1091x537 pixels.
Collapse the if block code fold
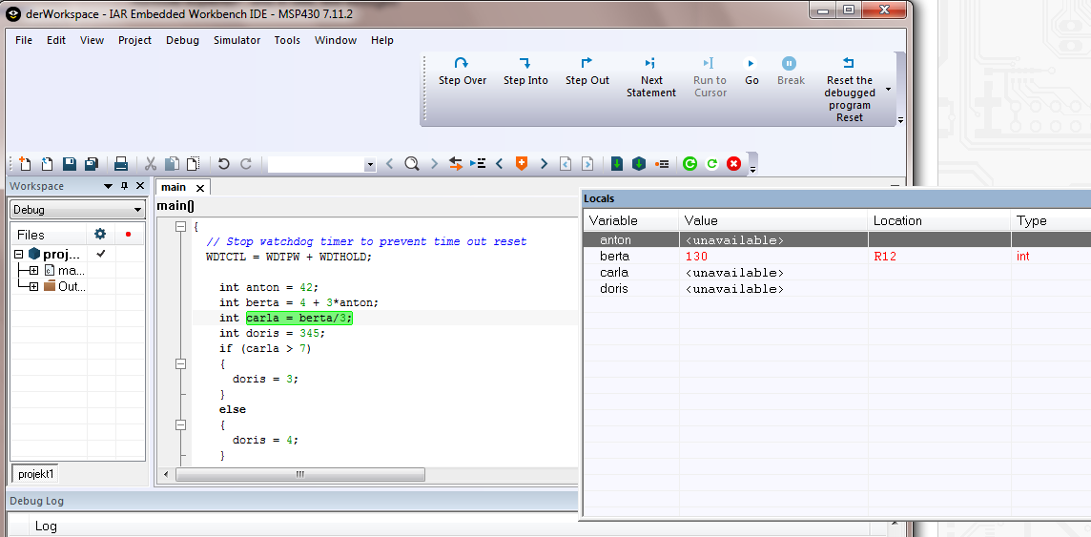(181, 363)
